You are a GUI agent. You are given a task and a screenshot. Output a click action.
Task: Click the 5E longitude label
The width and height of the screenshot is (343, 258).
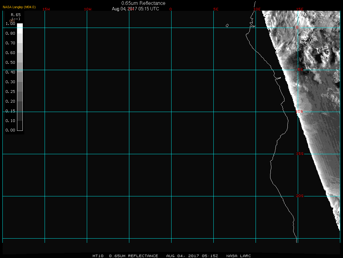[216, 9]
